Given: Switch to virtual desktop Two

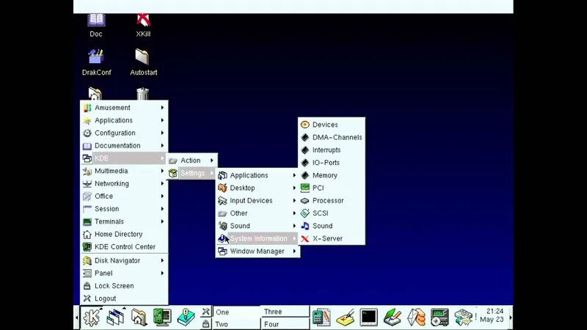Looking at the screenshot, I should click(x=236, y=324).
